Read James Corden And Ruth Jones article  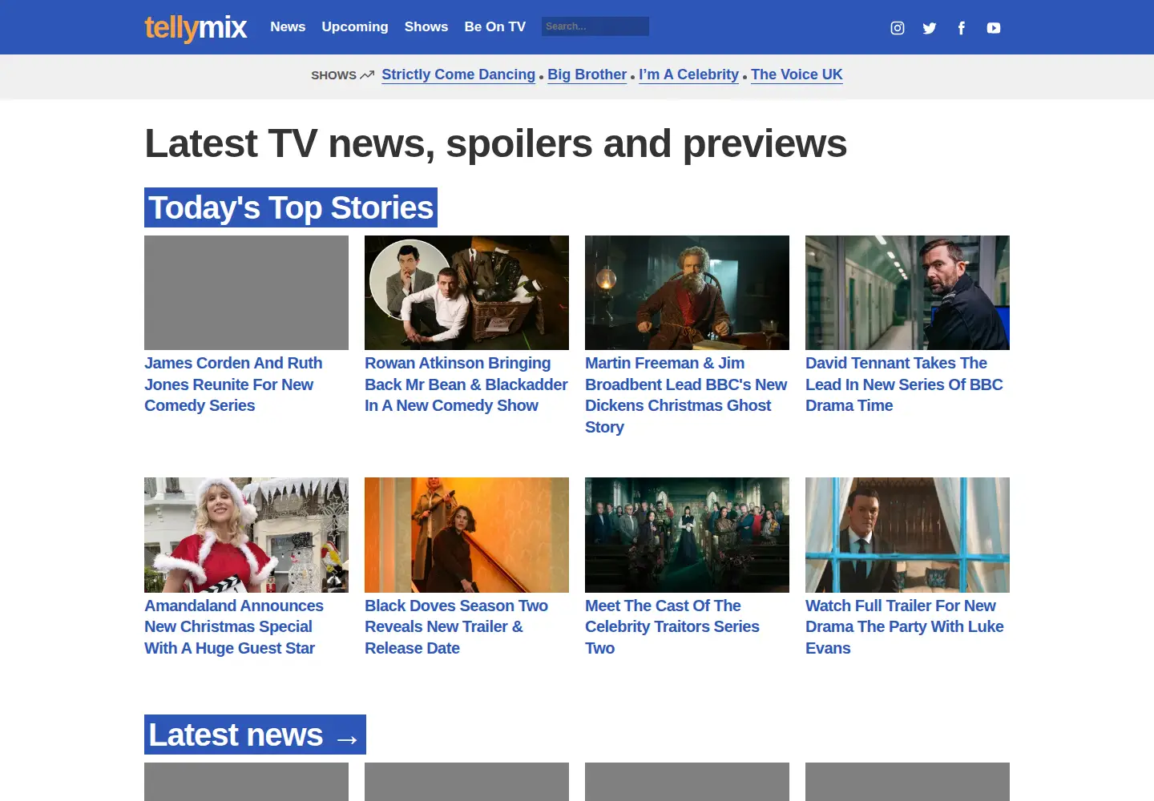233,384
